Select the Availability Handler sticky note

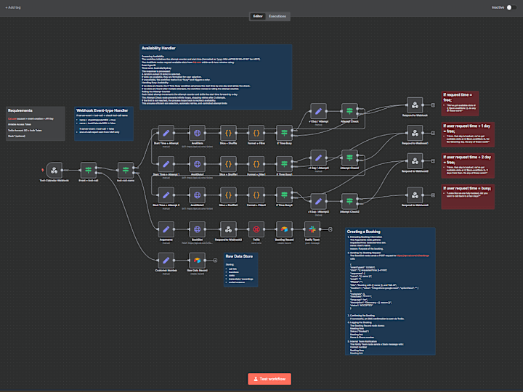[216, 77]
